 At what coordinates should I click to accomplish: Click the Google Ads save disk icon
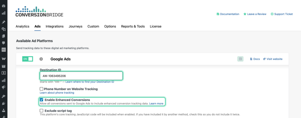tap(240, 59)
